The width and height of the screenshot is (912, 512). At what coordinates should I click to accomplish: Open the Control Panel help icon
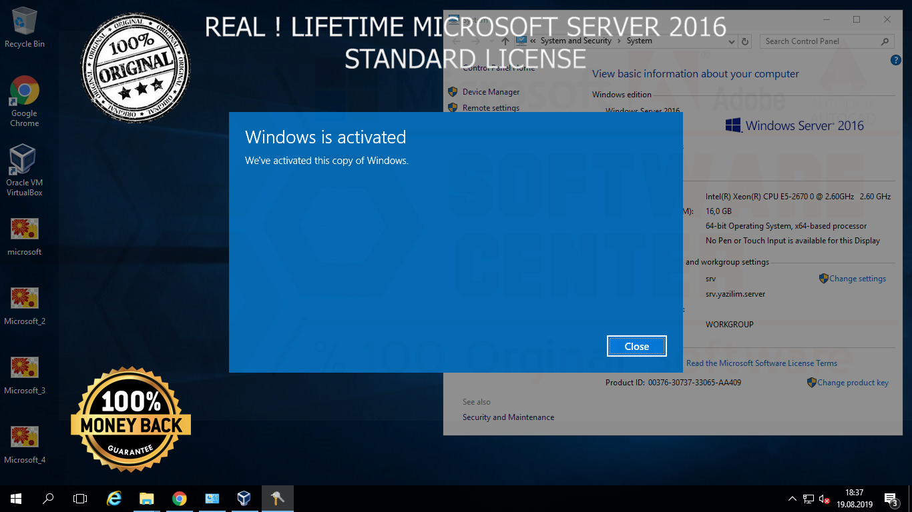[896, 60]
